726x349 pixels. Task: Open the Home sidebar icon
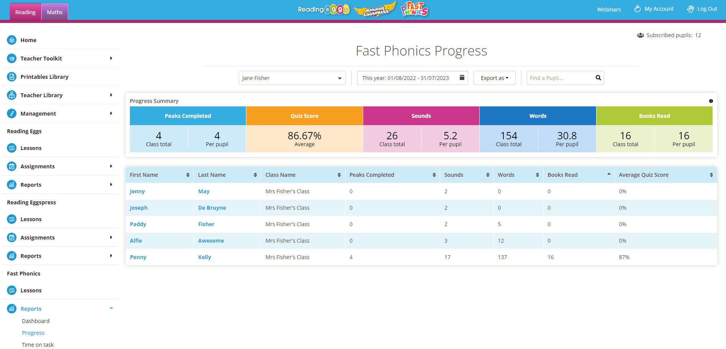11,40
